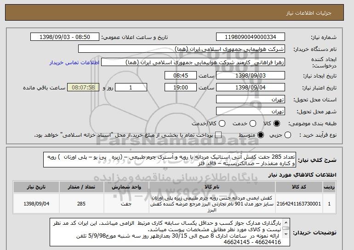Image resolution: width=354 pixels, height=250 pixels.
Task: Choose the متوسط purchase type radio
Action: [261, 135]
